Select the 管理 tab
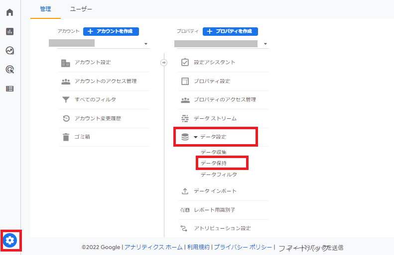394x255 pixels. click(45, 9)
